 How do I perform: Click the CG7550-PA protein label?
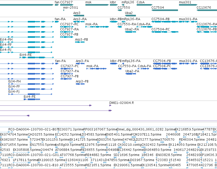click(x=127, y=66)
